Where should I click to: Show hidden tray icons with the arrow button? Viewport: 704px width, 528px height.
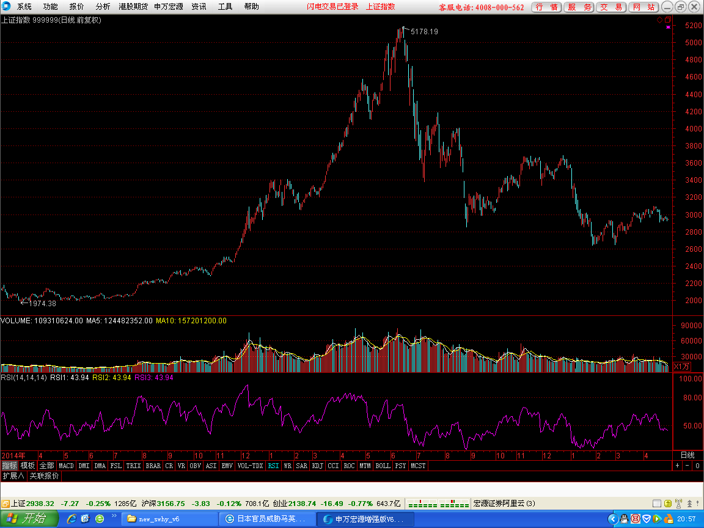(613, 519)
